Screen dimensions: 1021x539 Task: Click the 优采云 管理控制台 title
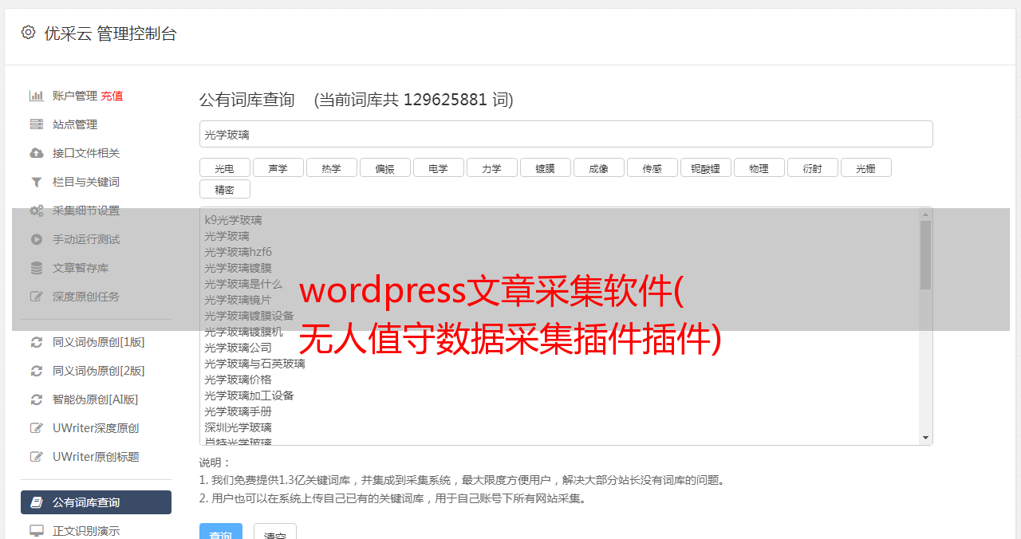pos(110,33)
